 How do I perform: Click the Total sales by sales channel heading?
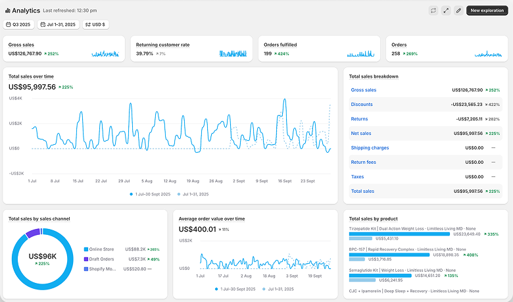[x=39, y=219]
